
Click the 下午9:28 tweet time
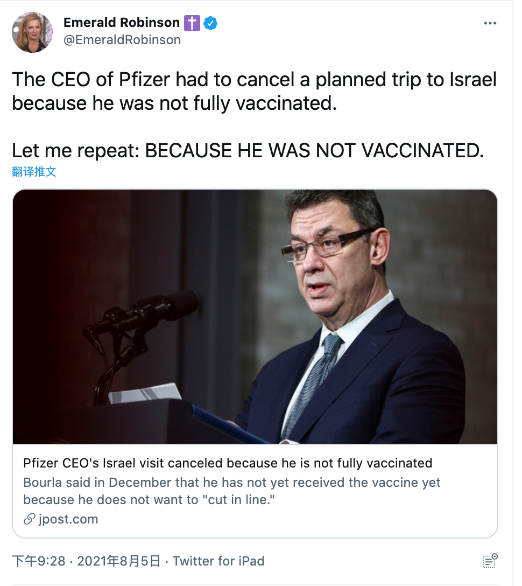[x=39, y=561]
